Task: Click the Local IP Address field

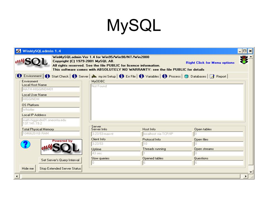Action: click(51, 122)
